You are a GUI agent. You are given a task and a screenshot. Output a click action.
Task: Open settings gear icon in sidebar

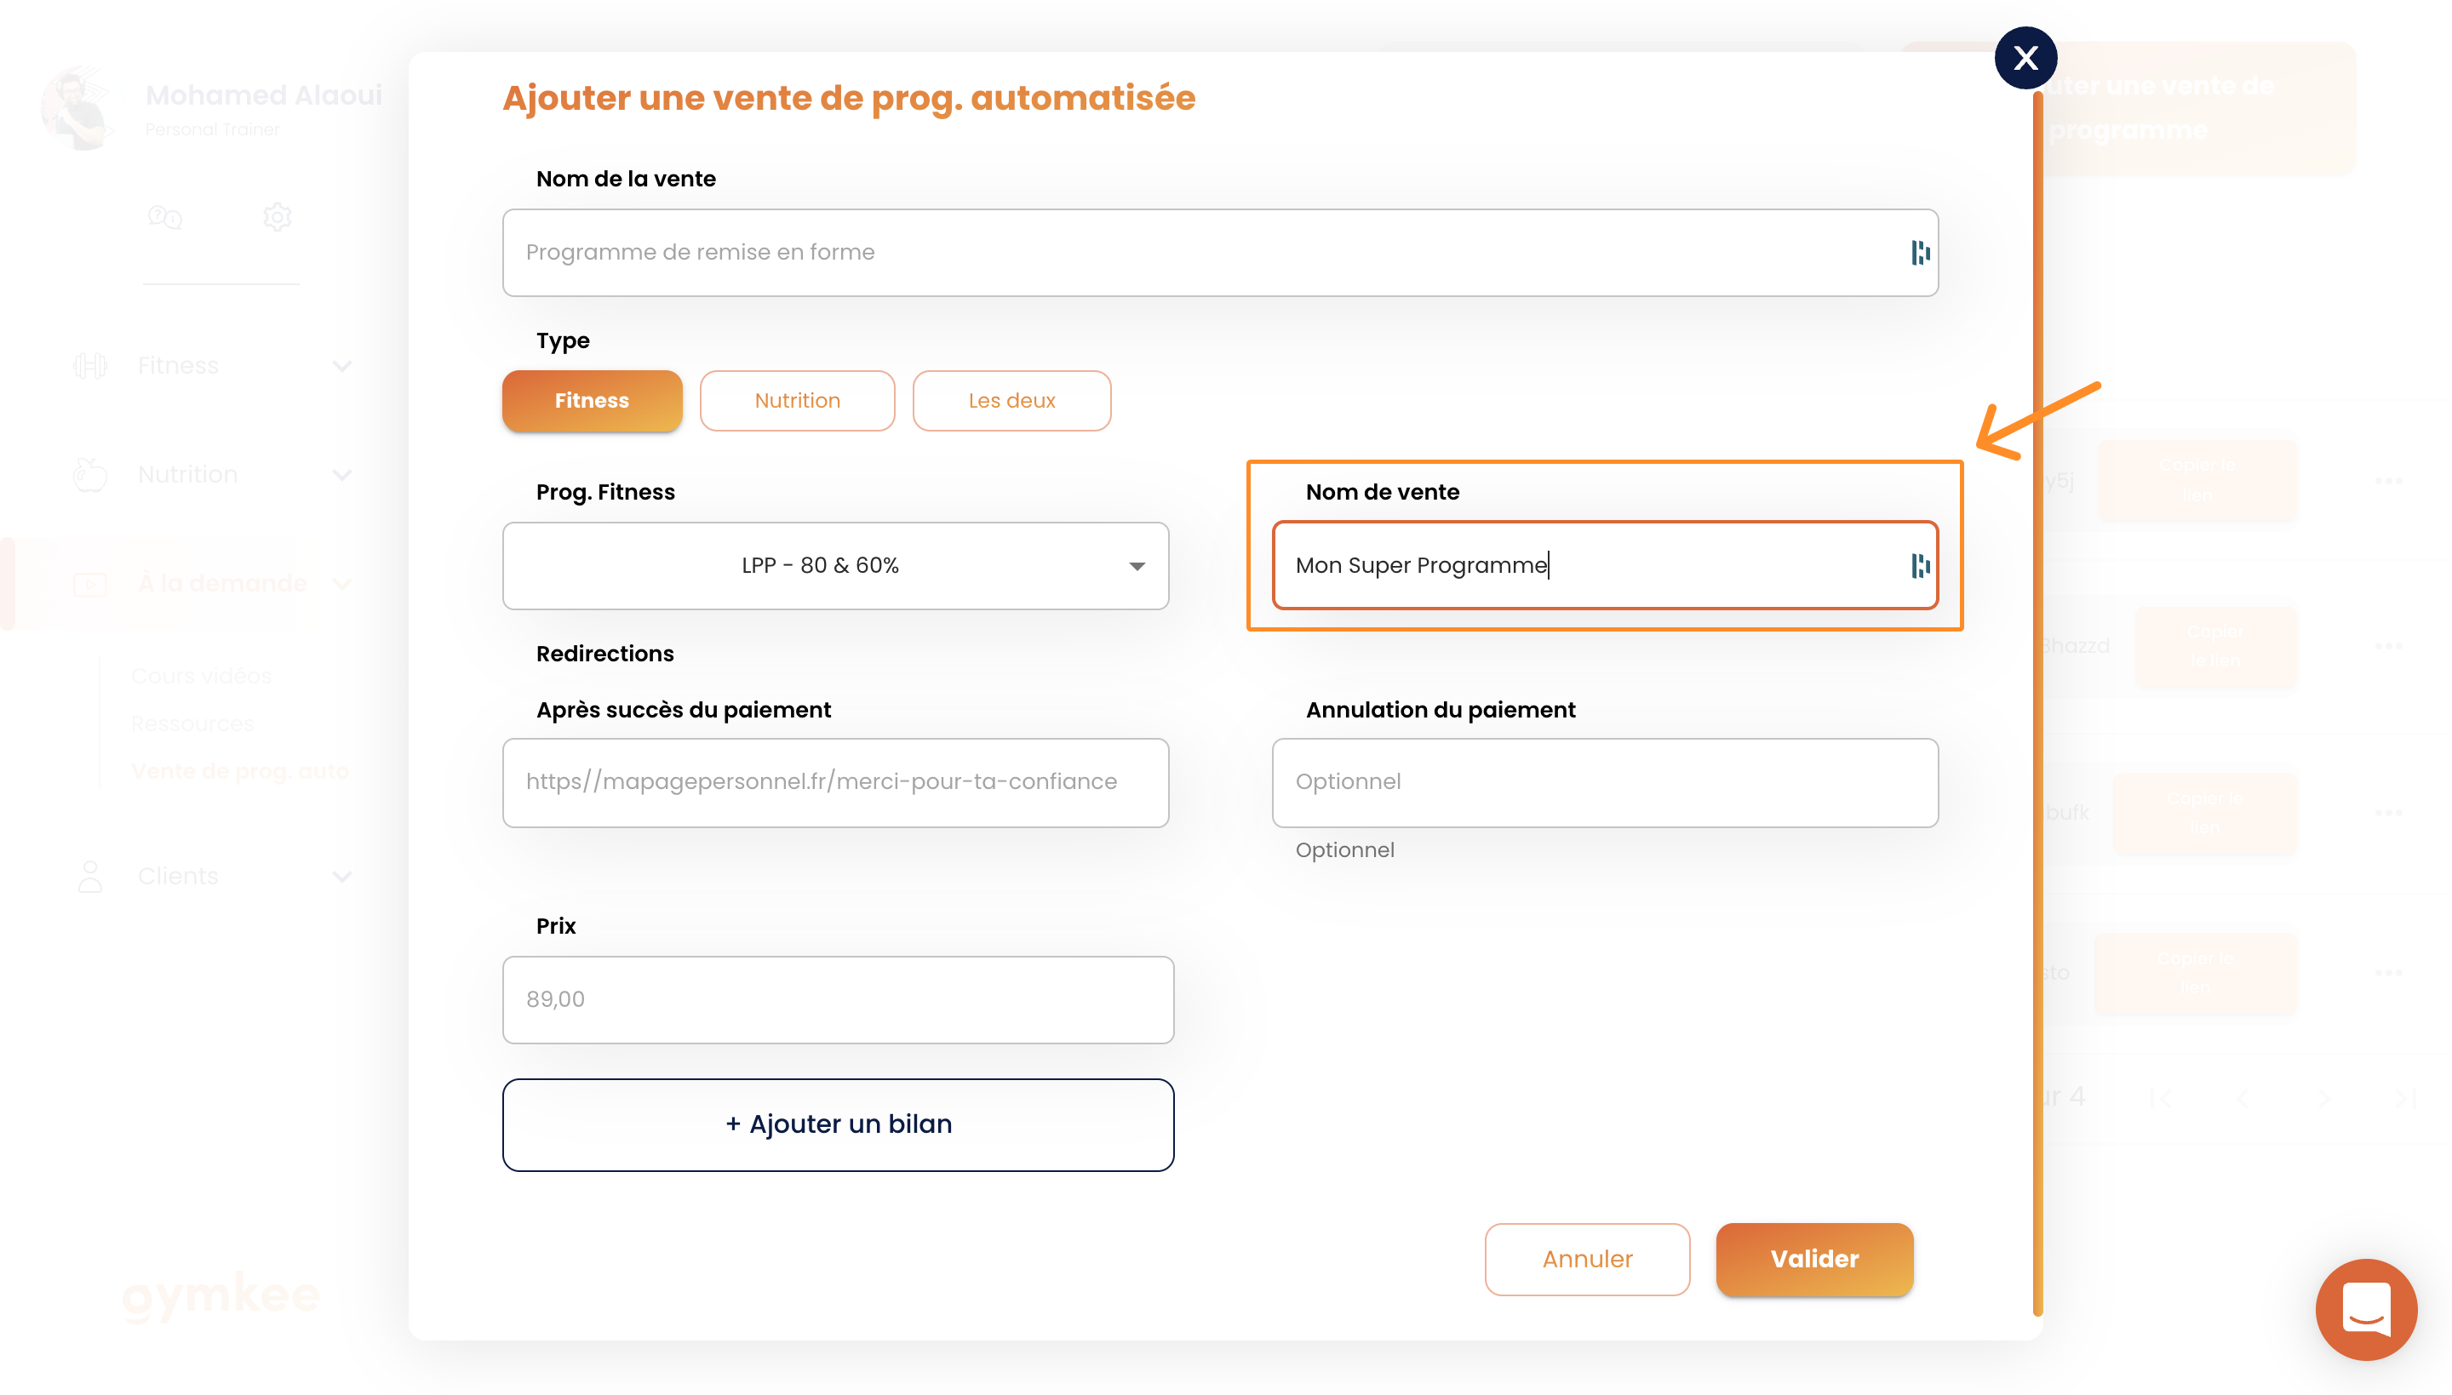pos(277,218)
